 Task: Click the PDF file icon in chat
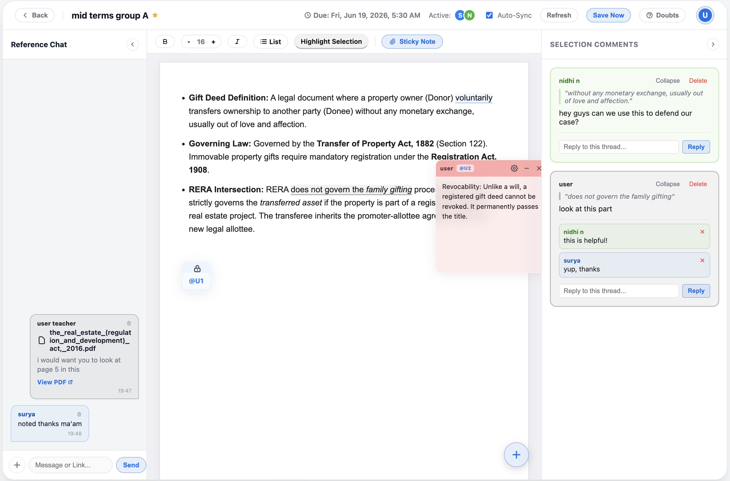click(x=42, y=341)
